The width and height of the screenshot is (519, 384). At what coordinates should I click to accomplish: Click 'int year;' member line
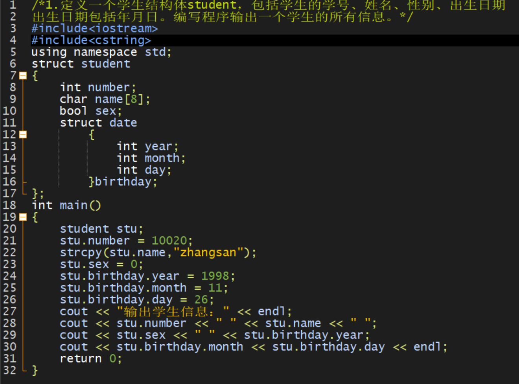[x=147, y=146]
